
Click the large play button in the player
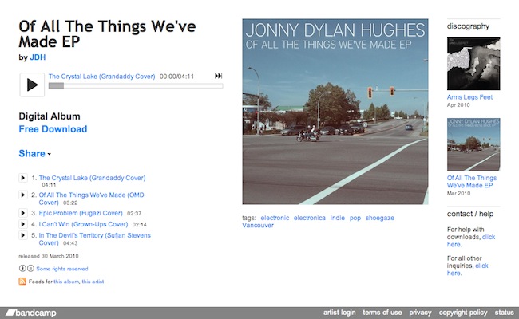pyautogui.click(x=32, y=85)
